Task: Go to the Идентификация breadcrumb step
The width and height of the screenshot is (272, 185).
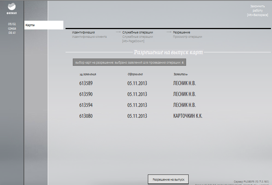Action: 83,32
